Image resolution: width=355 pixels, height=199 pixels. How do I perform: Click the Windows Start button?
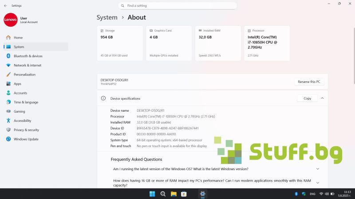click(152, 194)
